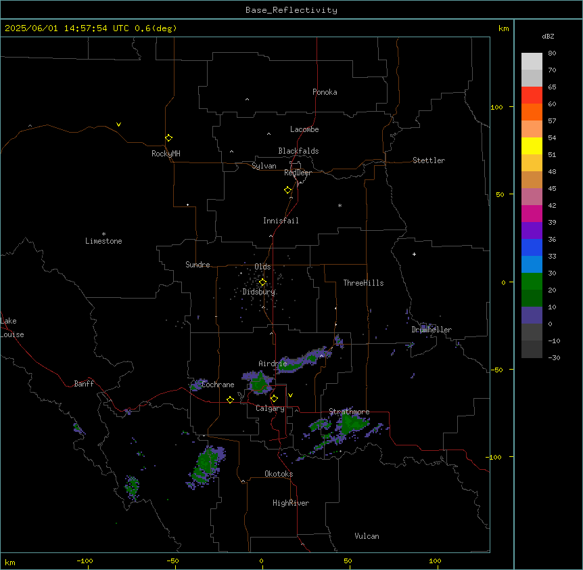Select the bright green swatch in the dBZ legend

[532, 282]
